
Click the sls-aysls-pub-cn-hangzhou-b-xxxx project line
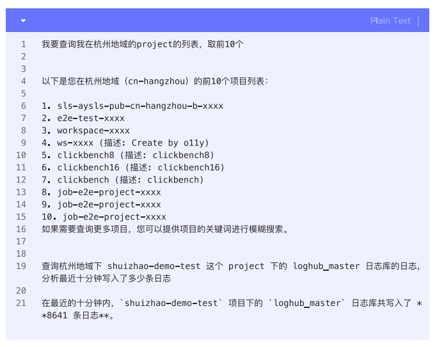point(132,106)
